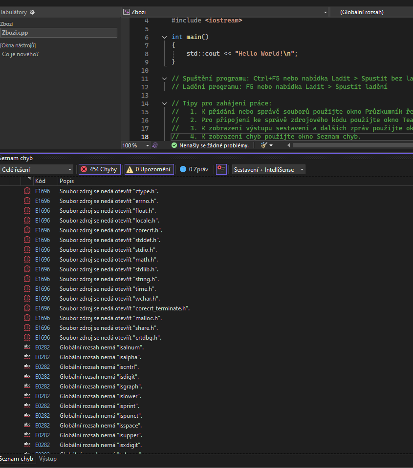
Task: Click the green no-problems checkmark status icon
Action: 174,145
